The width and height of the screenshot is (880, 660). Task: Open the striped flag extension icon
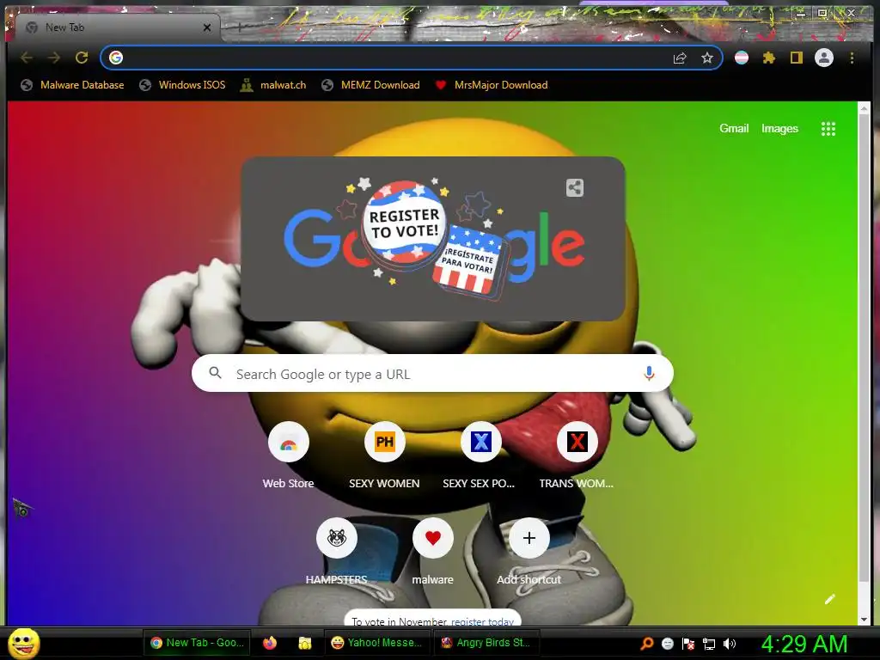pyautogui.click(x=742, y=58)
